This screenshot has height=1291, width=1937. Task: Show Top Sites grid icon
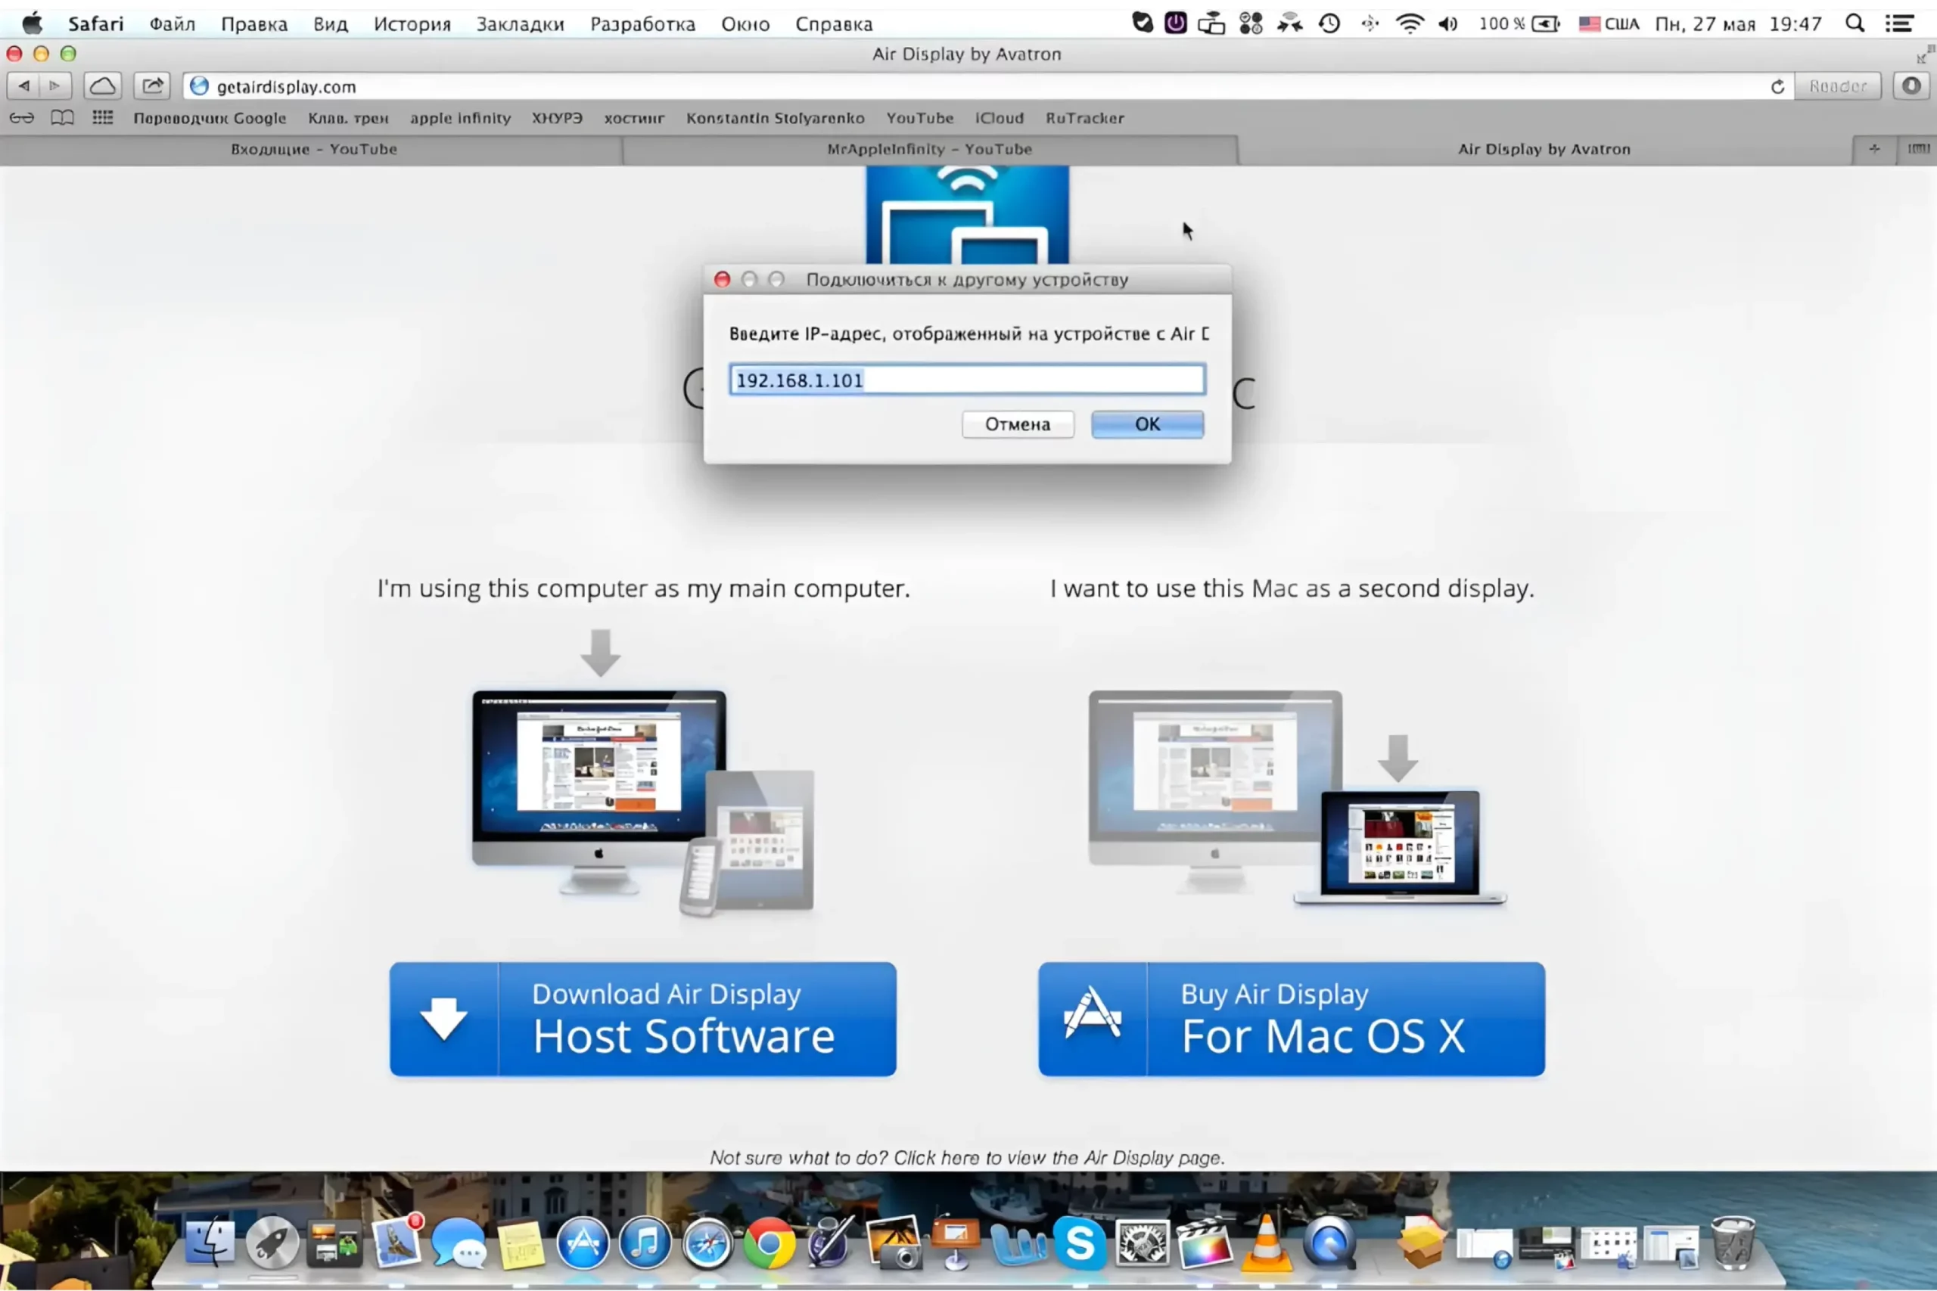click(102, 118)
